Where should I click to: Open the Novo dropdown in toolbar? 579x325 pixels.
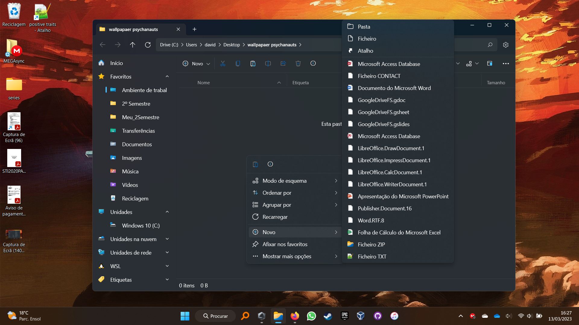[196, 63]
